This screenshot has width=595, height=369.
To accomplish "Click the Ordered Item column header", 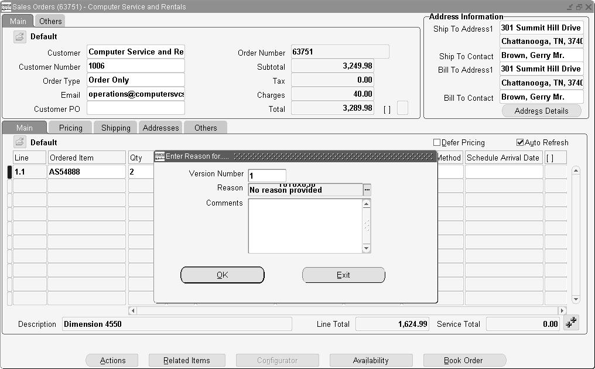I will 87,158.
